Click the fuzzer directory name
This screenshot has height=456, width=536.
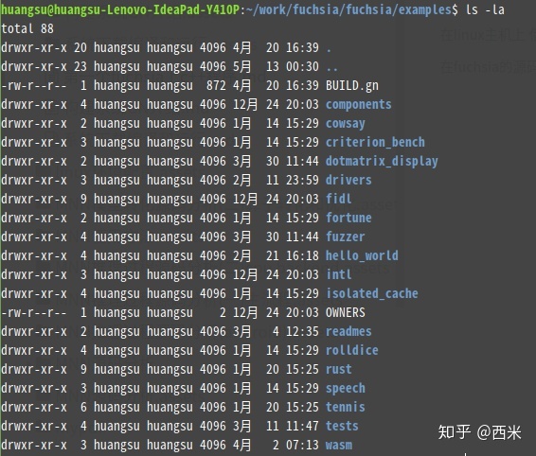[346, 237]
